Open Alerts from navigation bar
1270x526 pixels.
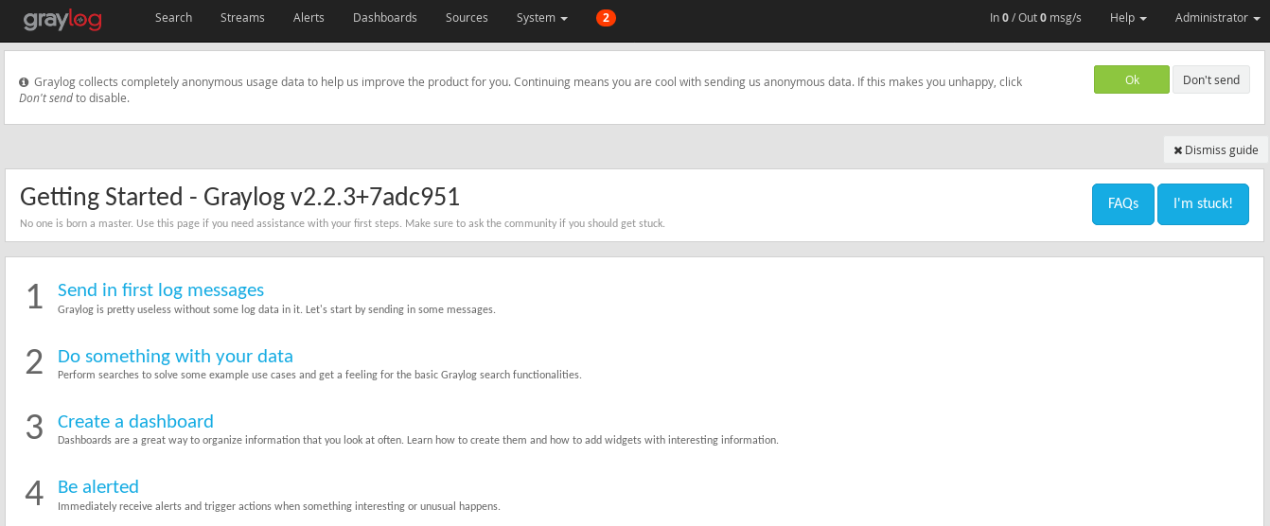click(309, 17)
